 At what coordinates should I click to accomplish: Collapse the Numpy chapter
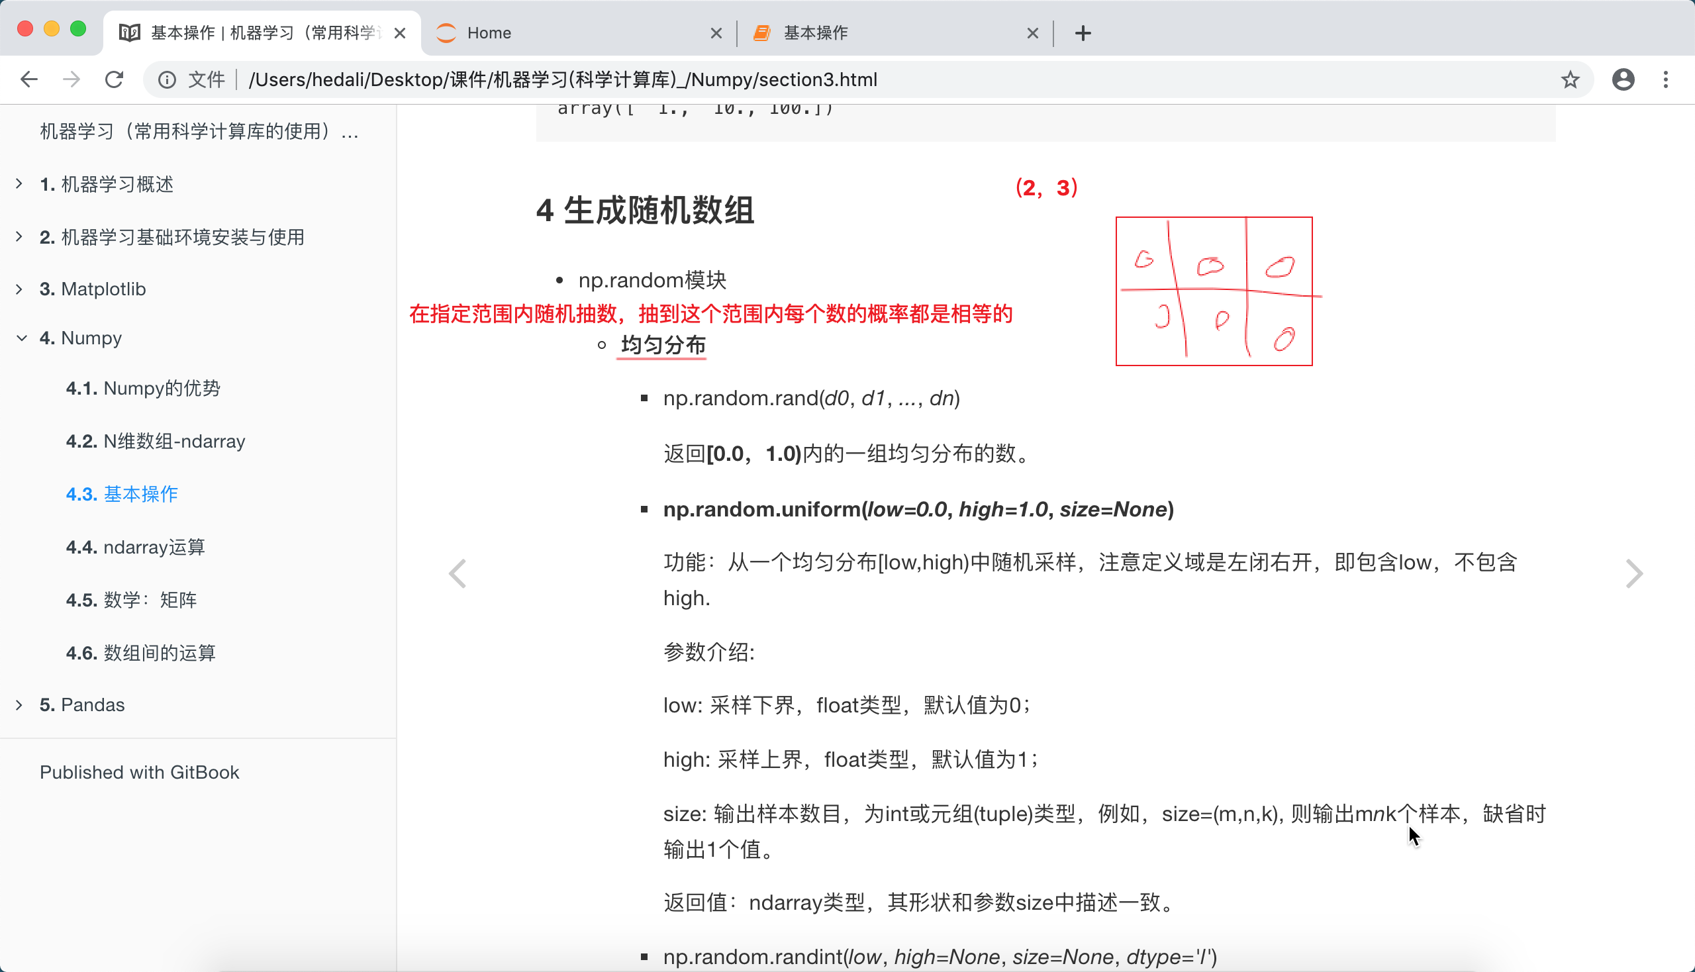[21, 338]
